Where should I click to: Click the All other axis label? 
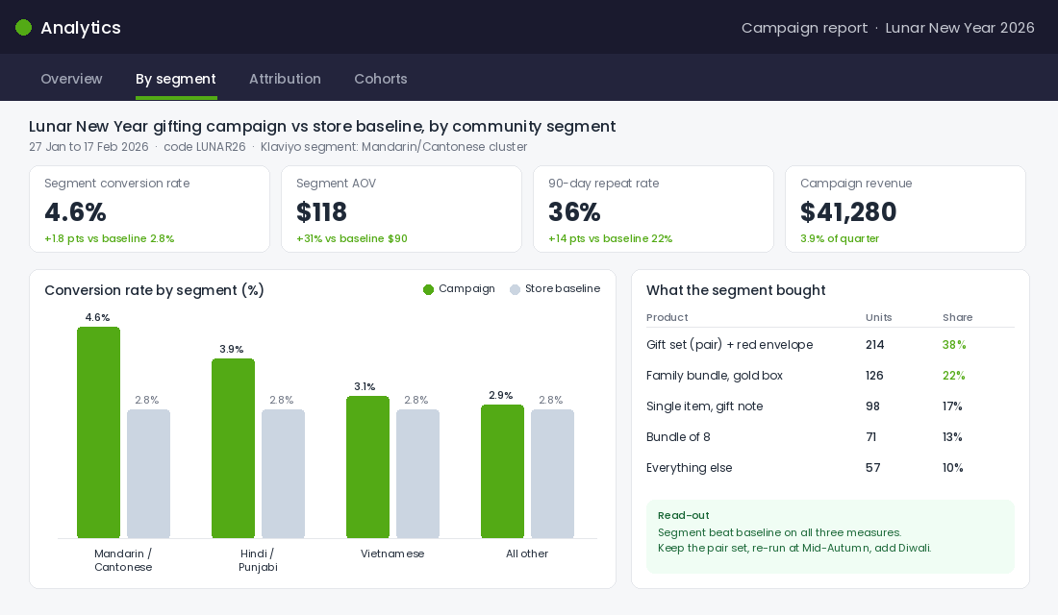[x=527, y=553]
